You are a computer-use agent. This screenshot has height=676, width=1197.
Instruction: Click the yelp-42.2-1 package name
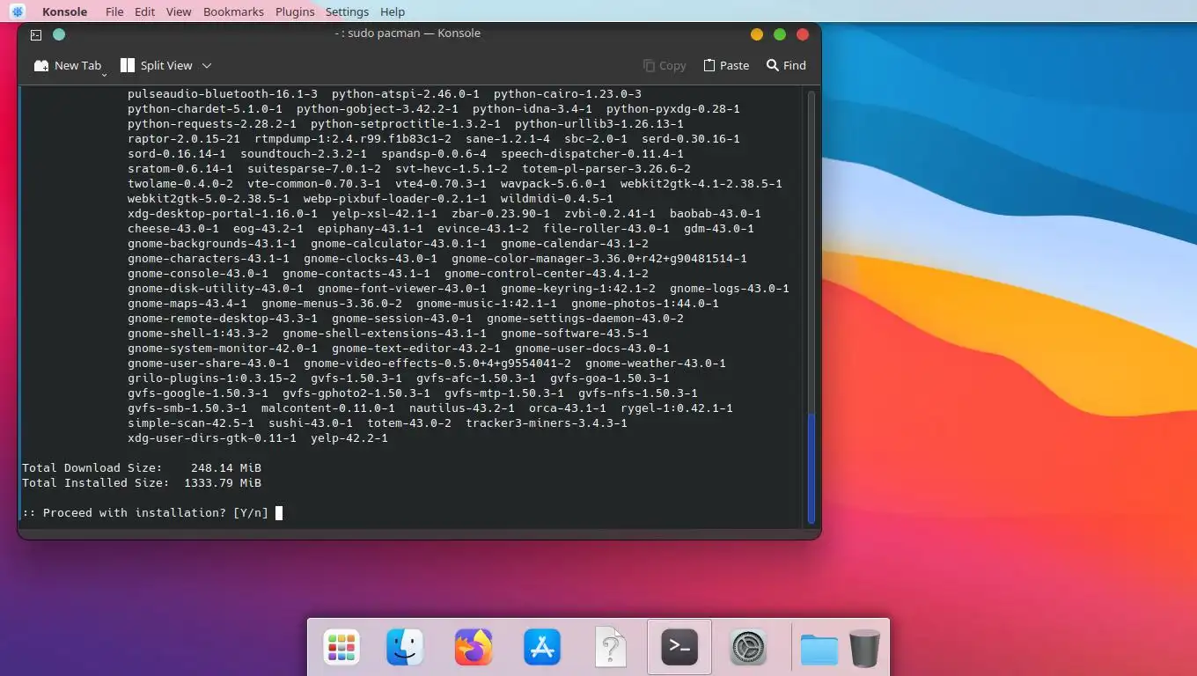349,437
